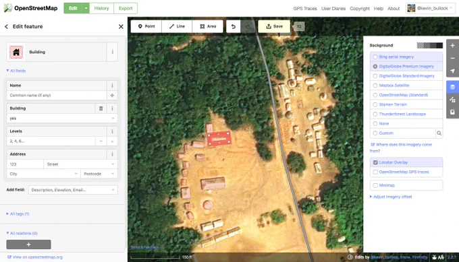This screenshot has height=262, width=459.
Task: Click the OpenStreetMap logo icon
Action: pyautogui.click(x=8, y=8)
